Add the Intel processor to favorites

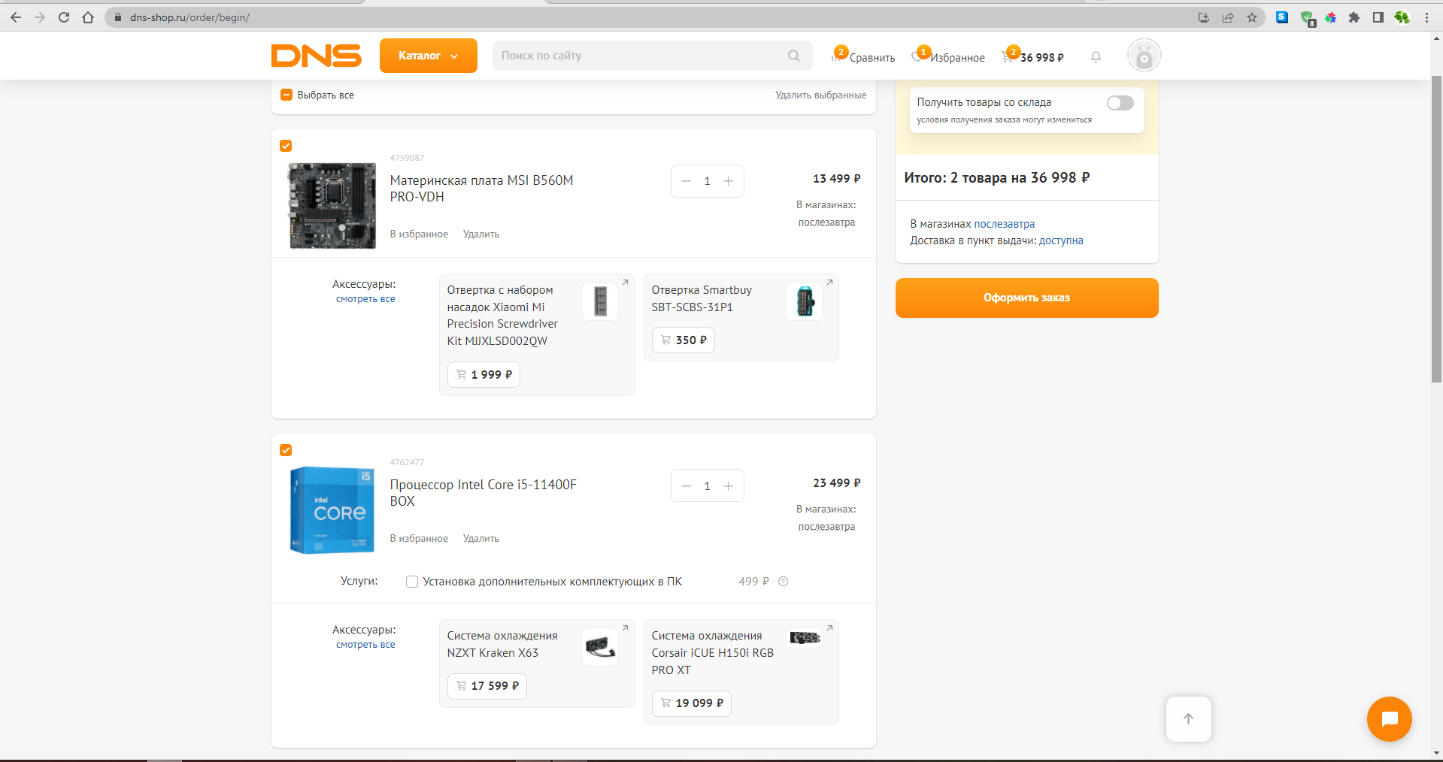[x=419, y=539]
